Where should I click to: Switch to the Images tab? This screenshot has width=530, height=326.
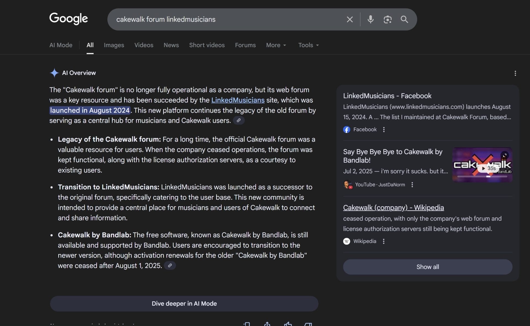(x=114, y=45)
